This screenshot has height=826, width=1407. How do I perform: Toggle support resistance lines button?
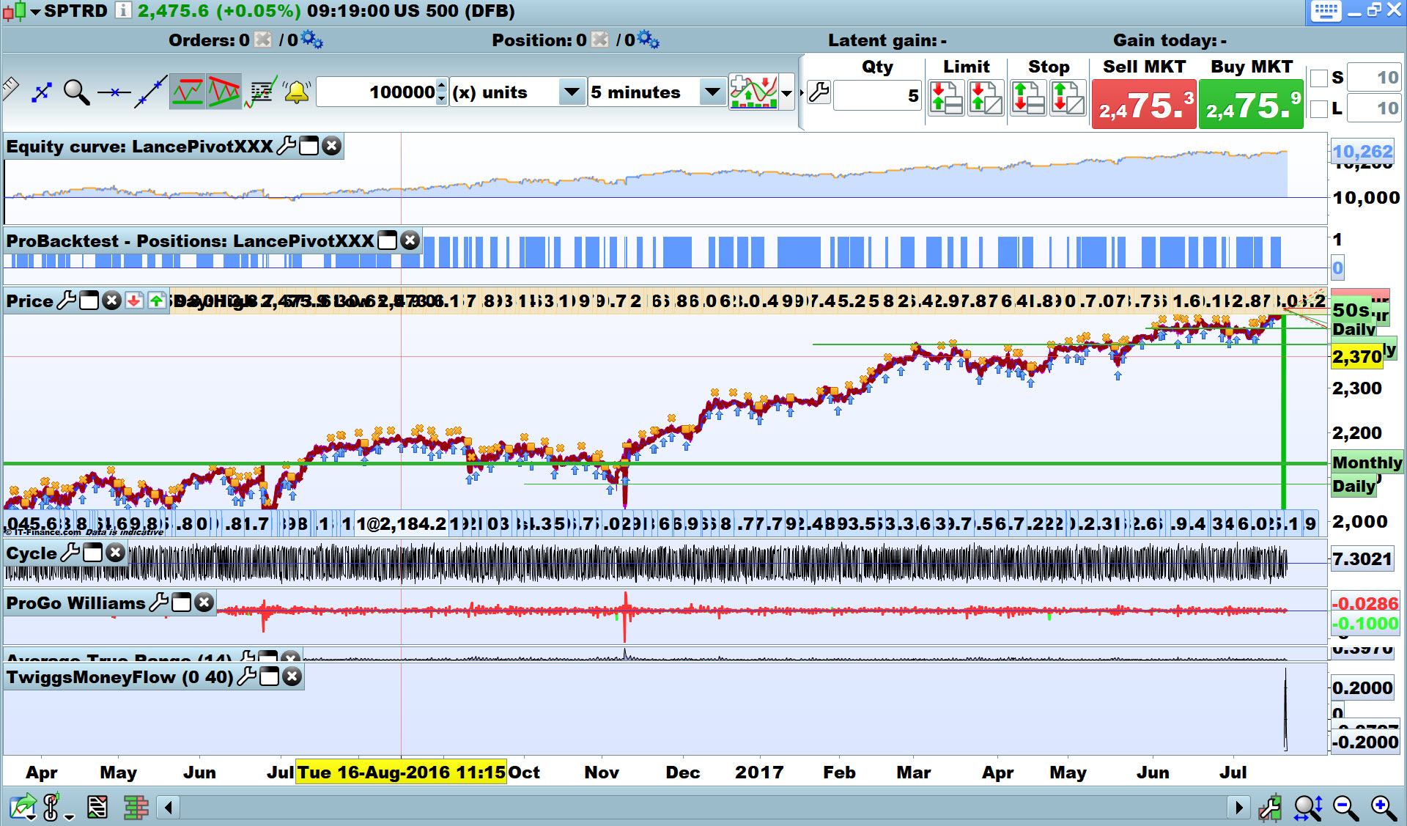coord(188,92)
